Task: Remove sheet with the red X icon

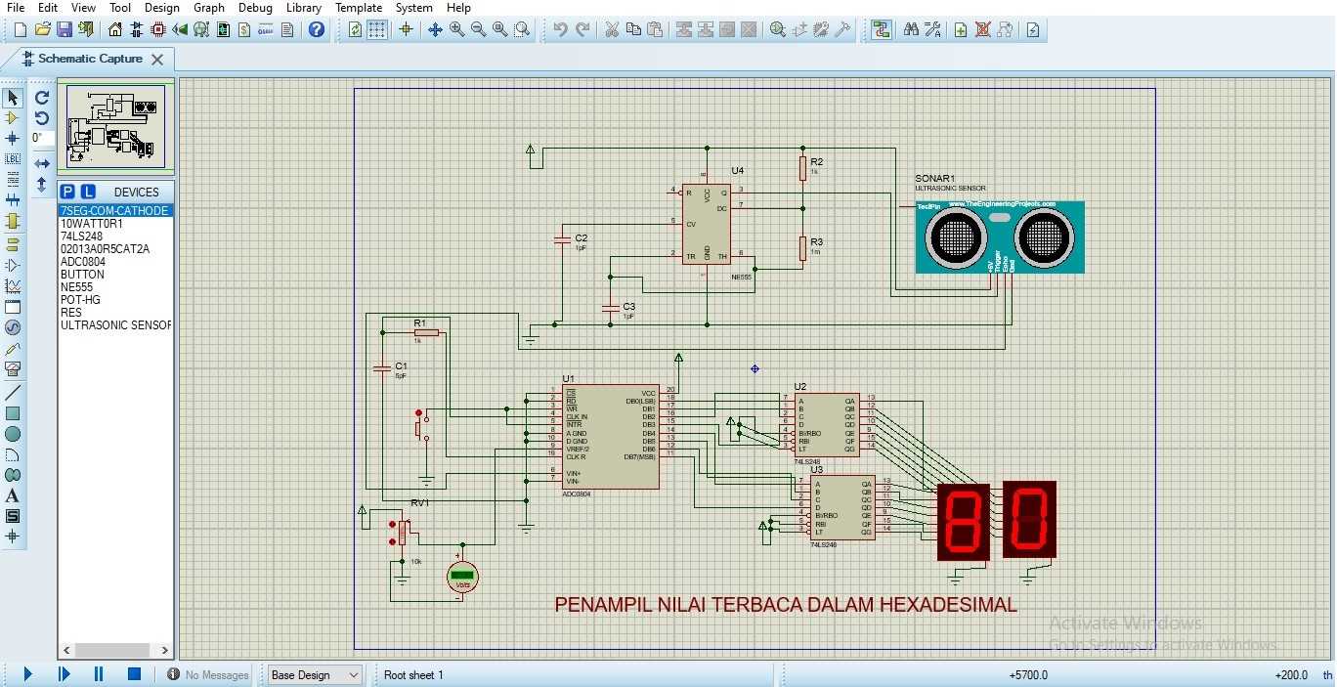Action: 982,29
